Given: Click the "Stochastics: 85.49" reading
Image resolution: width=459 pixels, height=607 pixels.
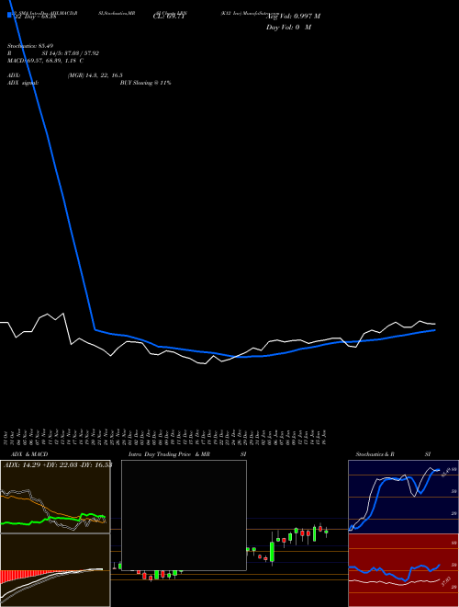Looking at the screenshot, I should click(x=30, y=46).
